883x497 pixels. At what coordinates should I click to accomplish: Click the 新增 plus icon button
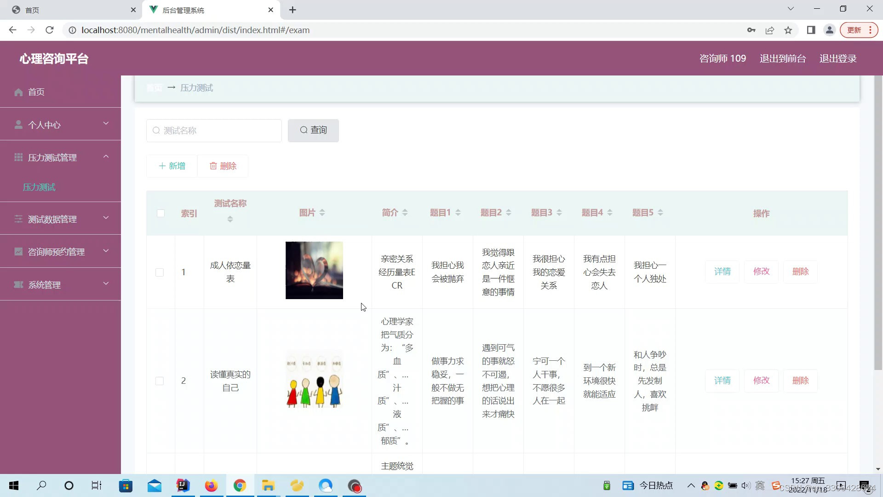[172, 166]
